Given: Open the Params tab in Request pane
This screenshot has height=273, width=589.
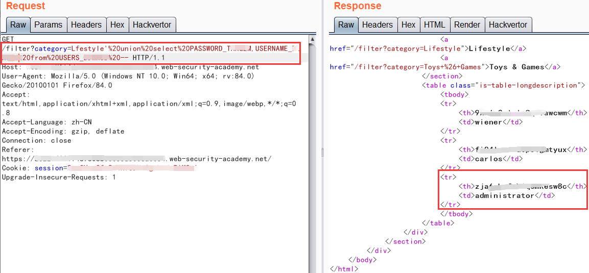Looking at the screenshot, I should point(48,24).
